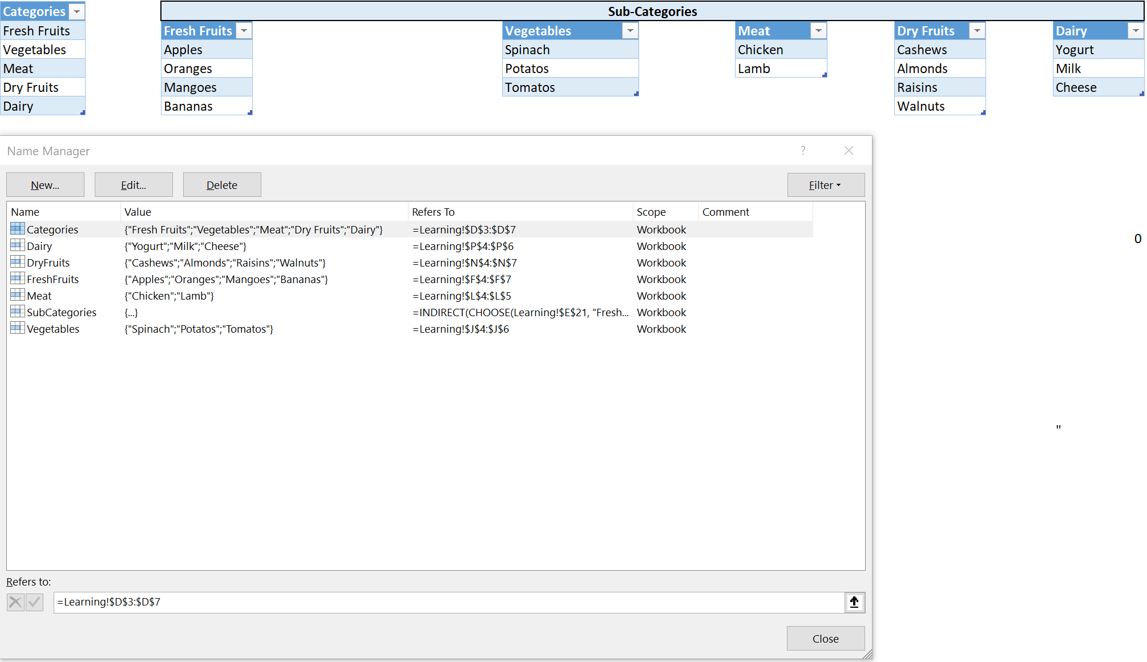The image size is (1147, 662).
Task: Click the table icon next to Vegetables name
Action: (18, 328)
